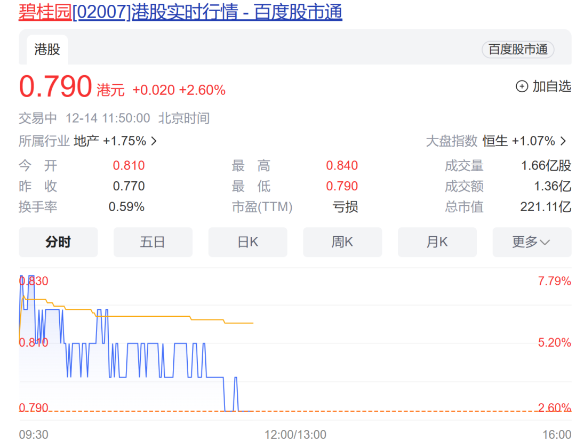Click 最高 value 0.840

[342, 166]
